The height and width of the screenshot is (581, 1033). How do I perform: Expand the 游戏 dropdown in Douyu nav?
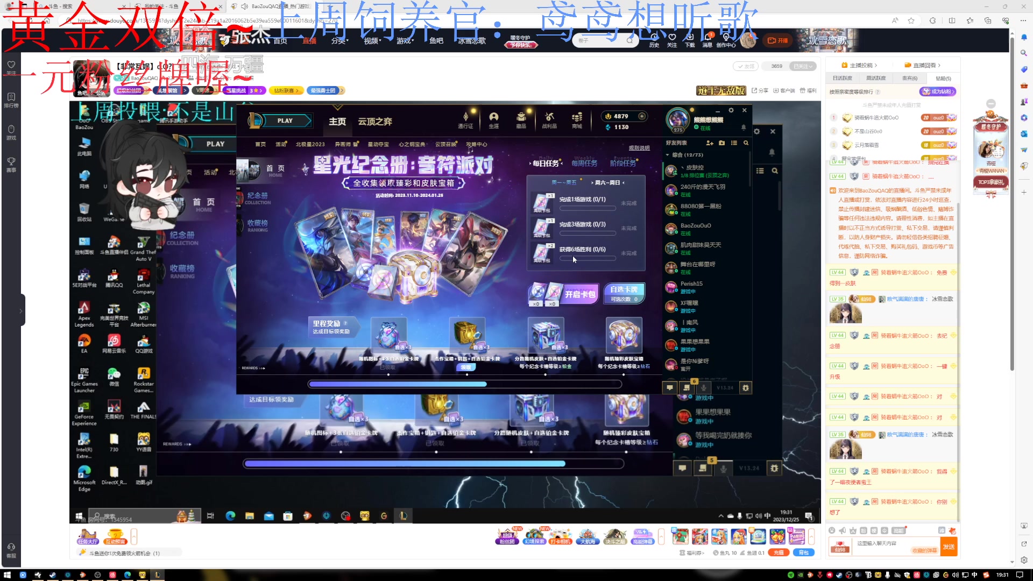click(x=405, y=40)
